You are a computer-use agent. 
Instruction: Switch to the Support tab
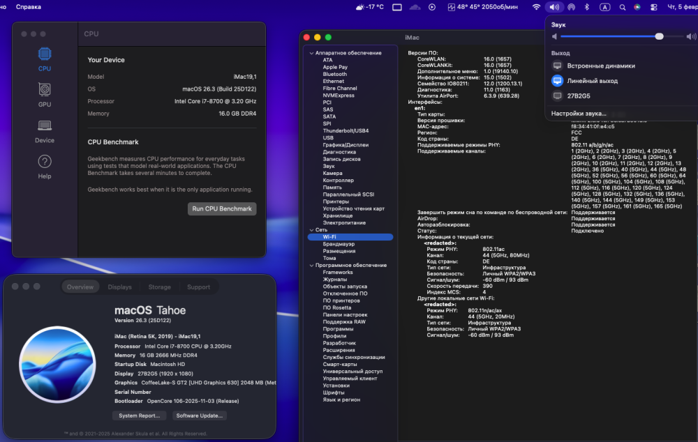click(x=198, y=287)
